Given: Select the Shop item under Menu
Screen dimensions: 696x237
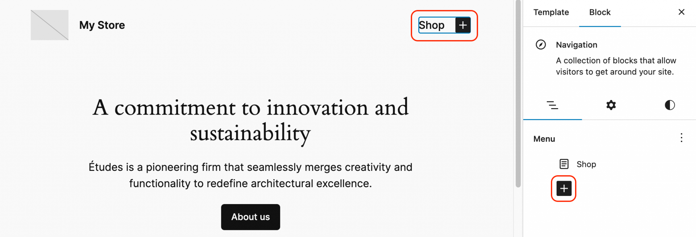Looking at the screenshot, I should coord(586,164).
